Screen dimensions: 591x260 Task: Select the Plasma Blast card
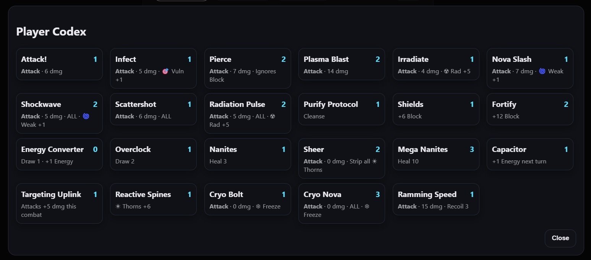pos(341,64)
